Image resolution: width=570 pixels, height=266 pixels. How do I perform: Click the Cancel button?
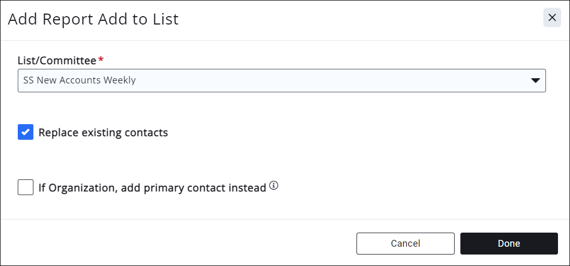(x=406, y=244)
